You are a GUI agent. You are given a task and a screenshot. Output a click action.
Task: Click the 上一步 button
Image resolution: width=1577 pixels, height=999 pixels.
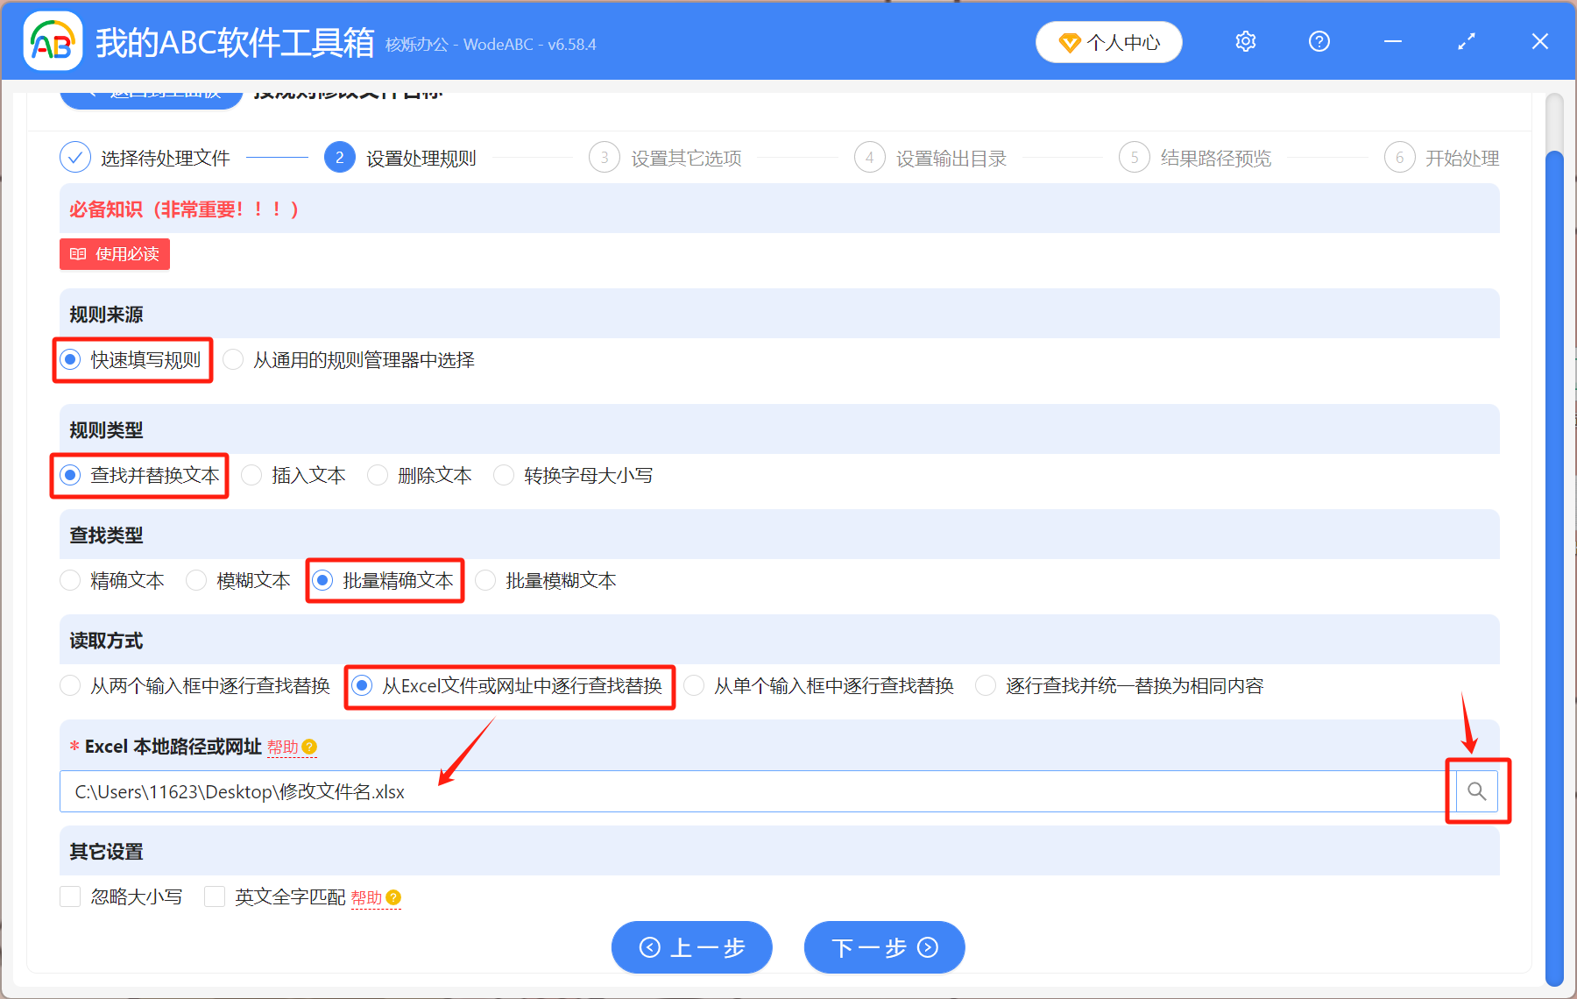[691, 947]
